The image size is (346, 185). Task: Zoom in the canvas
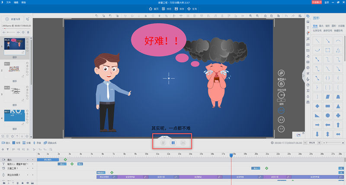pyautogui.click(x=250, y=16)
